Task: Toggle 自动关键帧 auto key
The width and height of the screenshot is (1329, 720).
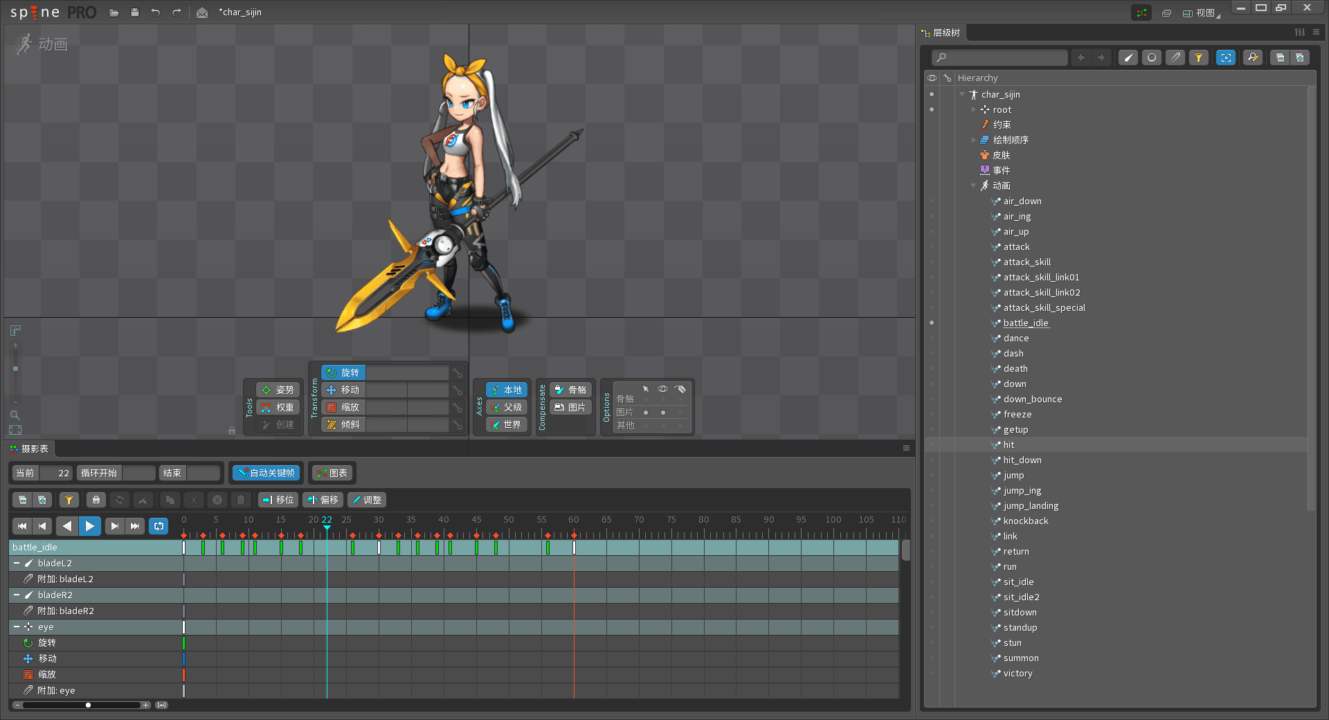Action: coord(266,473)
